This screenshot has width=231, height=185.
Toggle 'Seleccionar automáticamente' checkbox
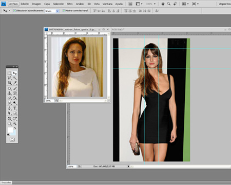point(15,11)
